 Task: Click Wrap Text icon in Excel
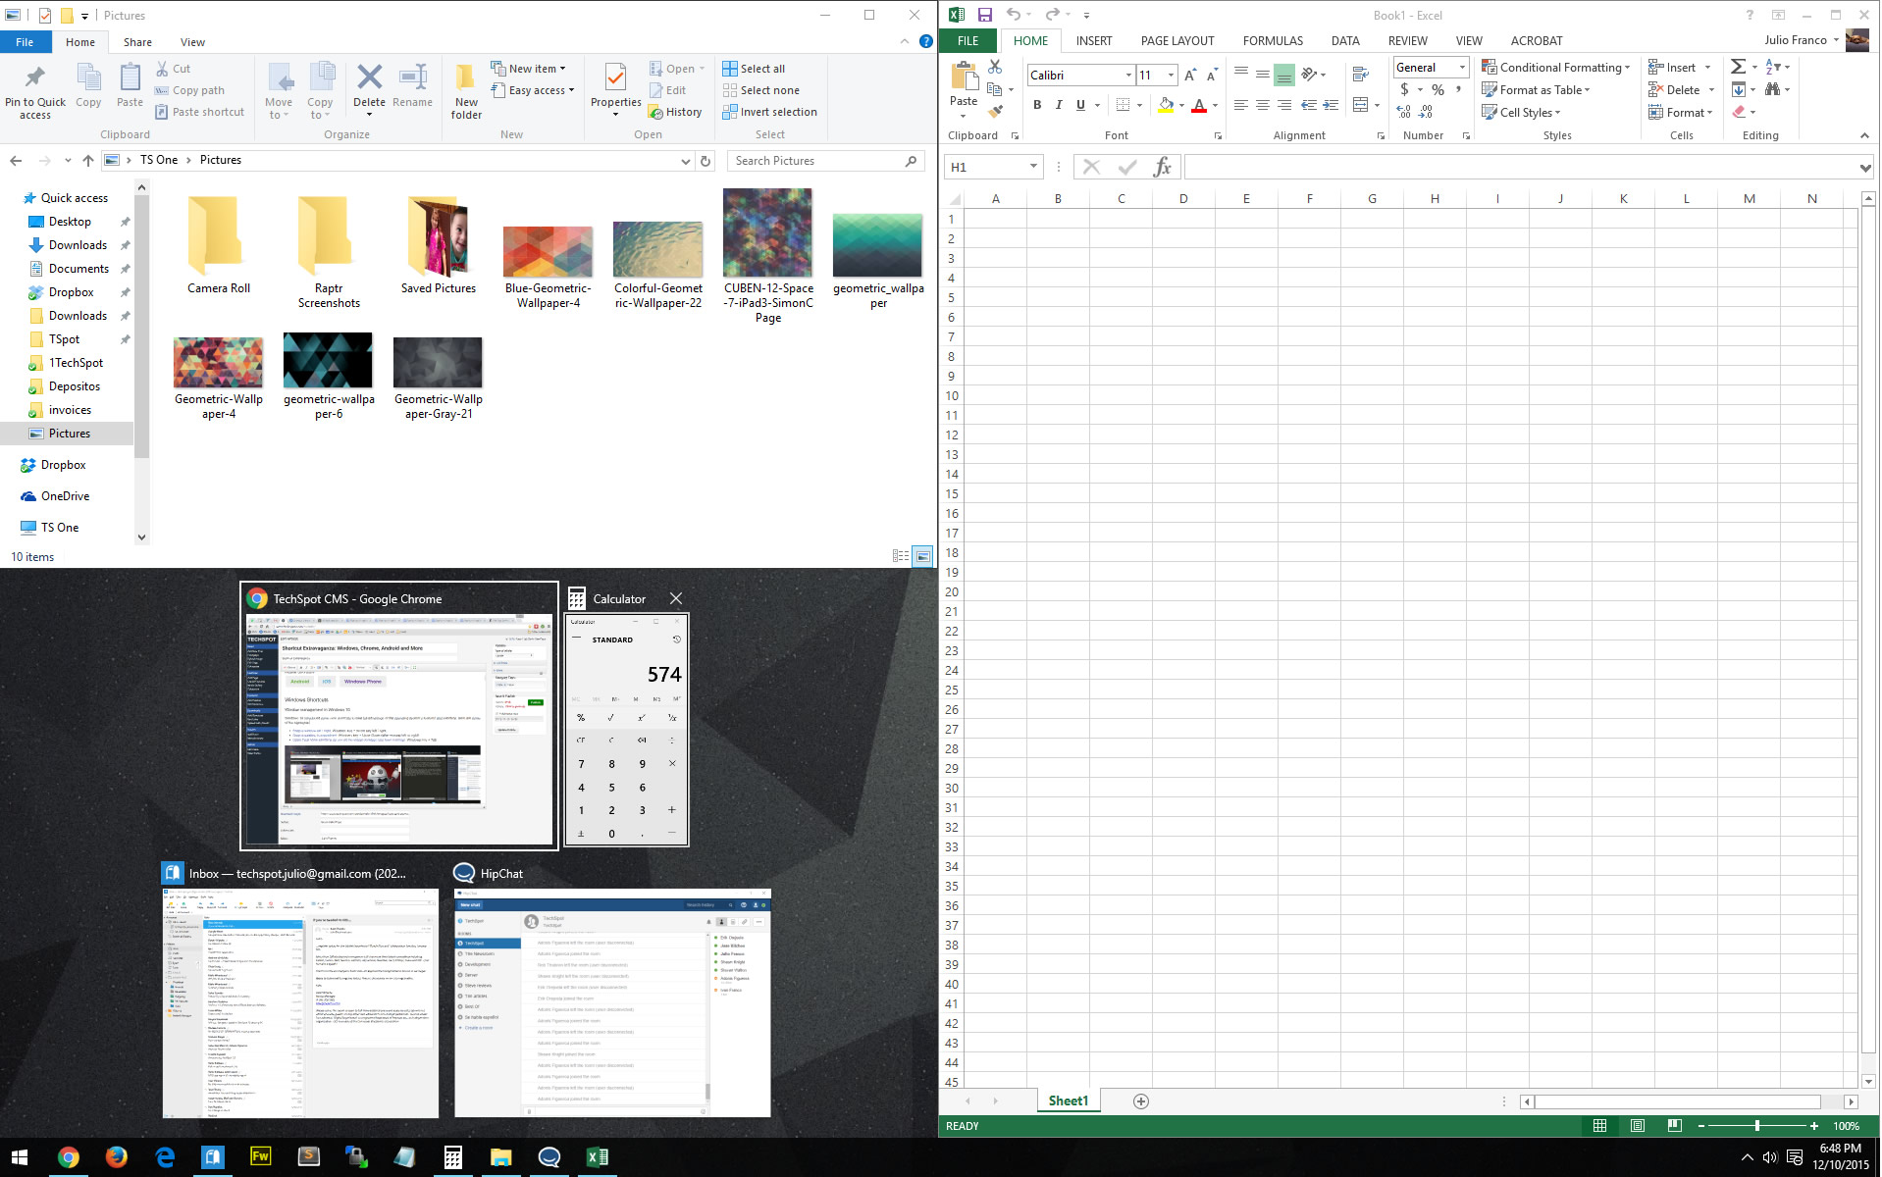coord(1360,75)
